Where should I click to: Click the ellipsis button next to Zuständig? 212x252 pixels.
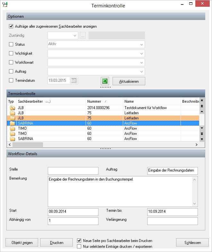pos(83,35)
